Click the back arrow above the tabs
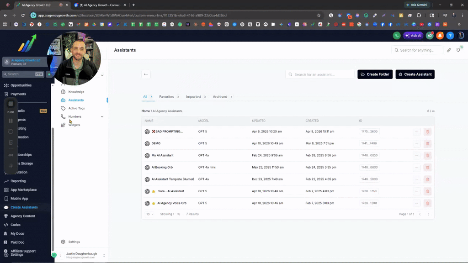468x263 pixels. click(x=146, y=74)
